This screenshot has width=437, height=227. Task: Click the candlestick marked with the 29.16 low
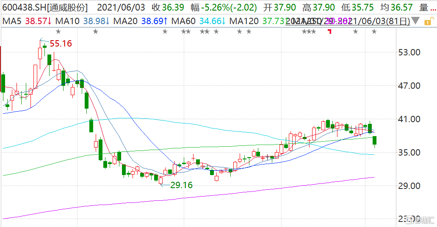pyautogui.click(x=161, y=180)
